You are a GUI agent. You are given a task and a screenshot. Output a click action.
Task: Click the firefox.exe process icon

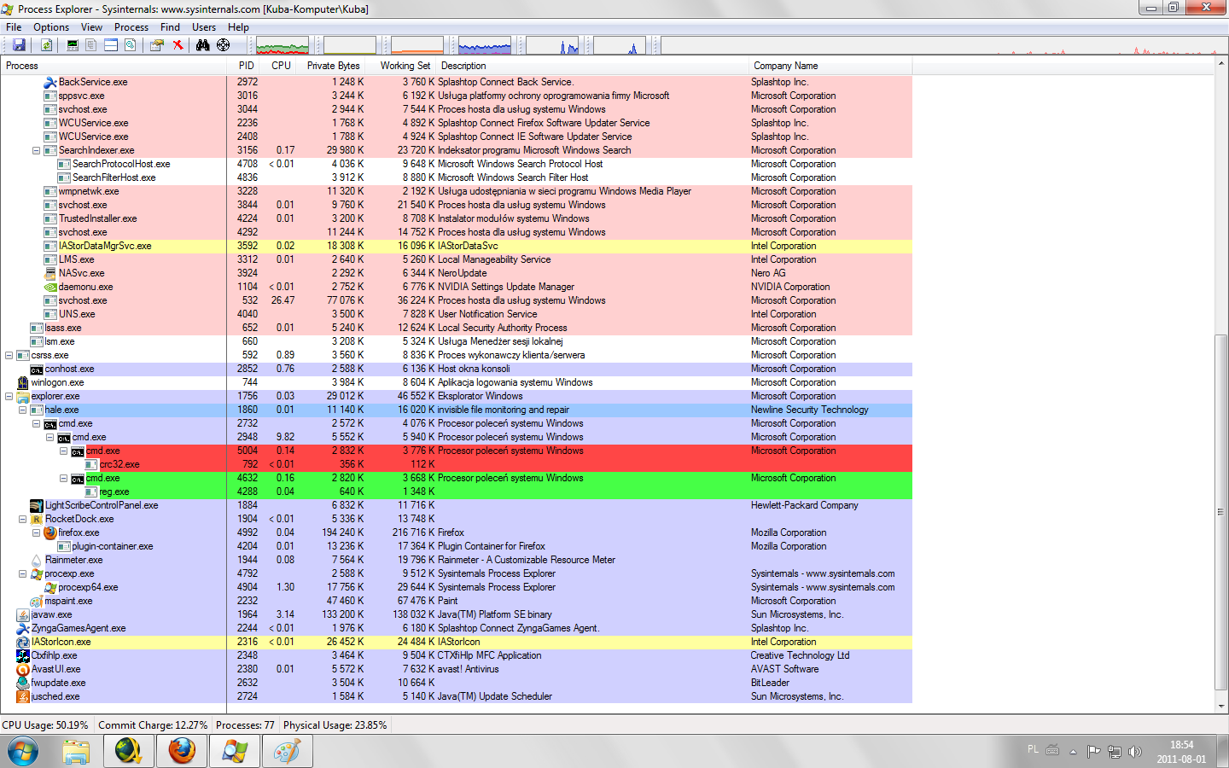click(x=50, y=532)
